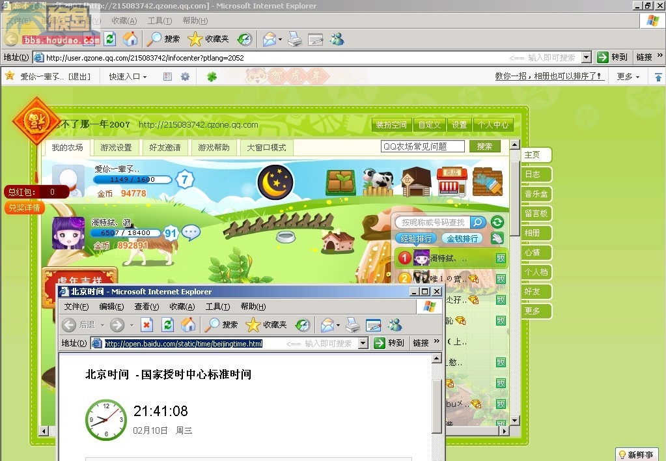
Task: Click the green clover icon in Qzone bar
Action: click(212, 76)
